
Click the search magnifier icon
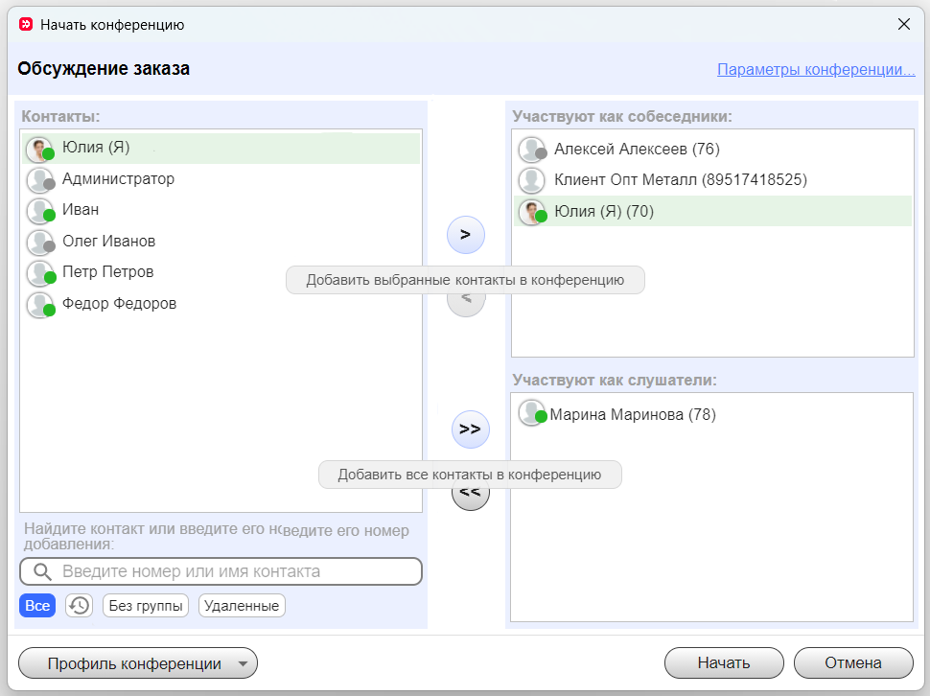[x=42, y=572]
